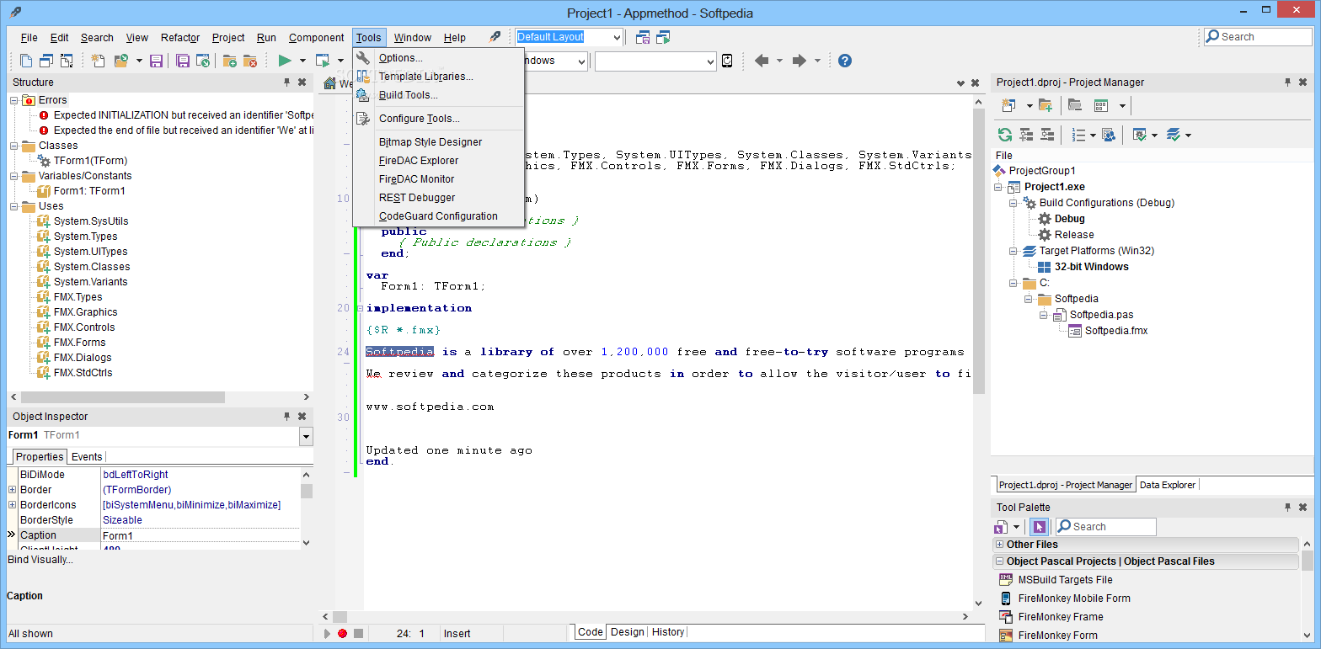Click the purple Save floppy icon
1321x649 pixels.
coord(156,61)
